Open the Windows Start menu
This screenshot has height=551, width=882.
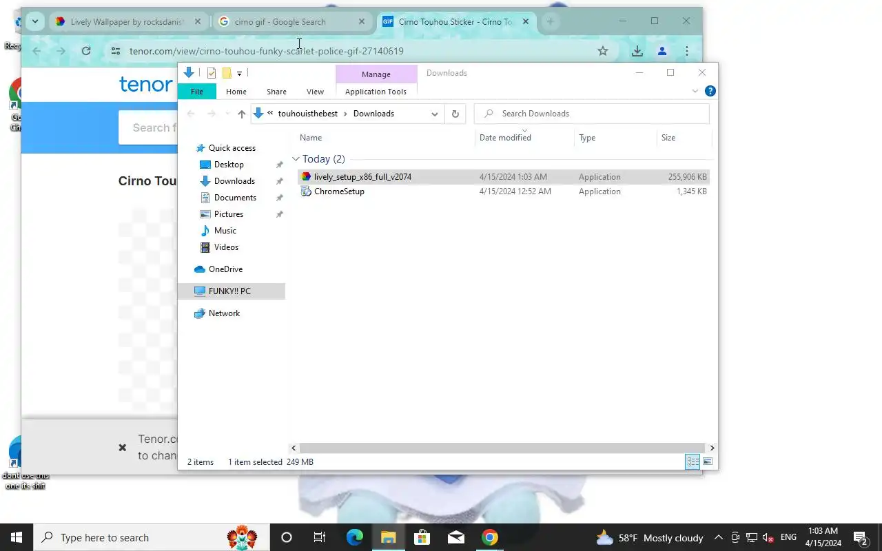[x=17, y=538]
